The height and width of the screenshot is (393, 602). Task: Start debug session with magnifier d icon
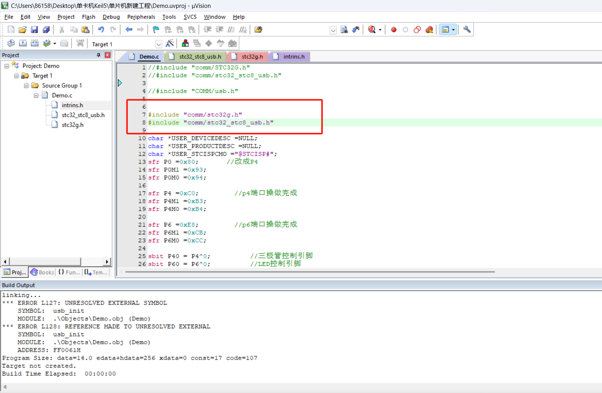(372, 29)
